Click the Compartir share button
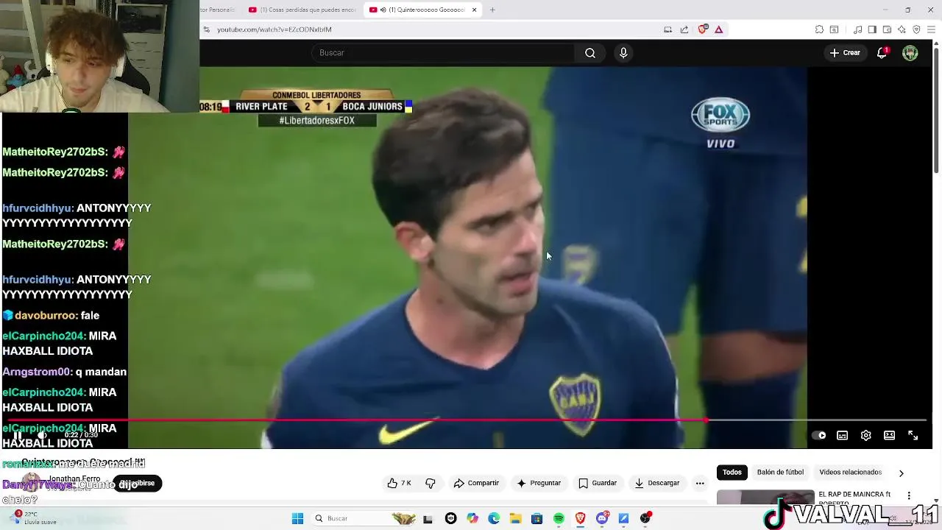 point(476,484)
